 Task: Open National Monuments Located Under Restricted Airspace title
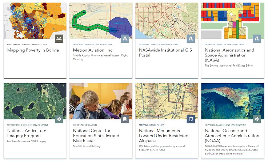164,136
